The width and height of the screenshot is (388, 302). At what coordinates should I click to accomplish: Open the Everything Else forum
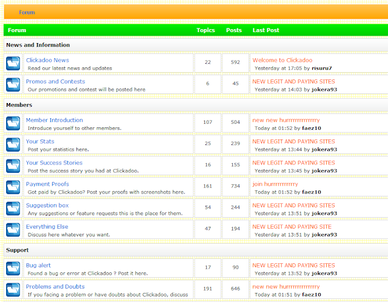point(47,227)
